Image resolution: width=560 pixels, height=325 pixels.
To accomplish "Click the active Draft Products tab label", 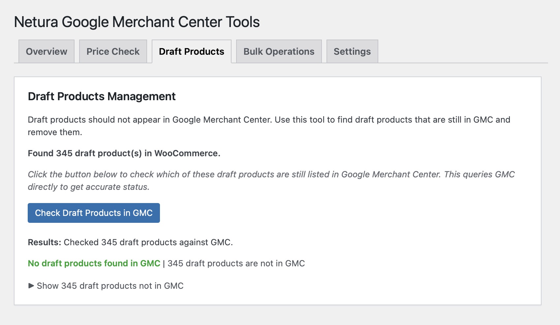I will [x=192, y=51].
